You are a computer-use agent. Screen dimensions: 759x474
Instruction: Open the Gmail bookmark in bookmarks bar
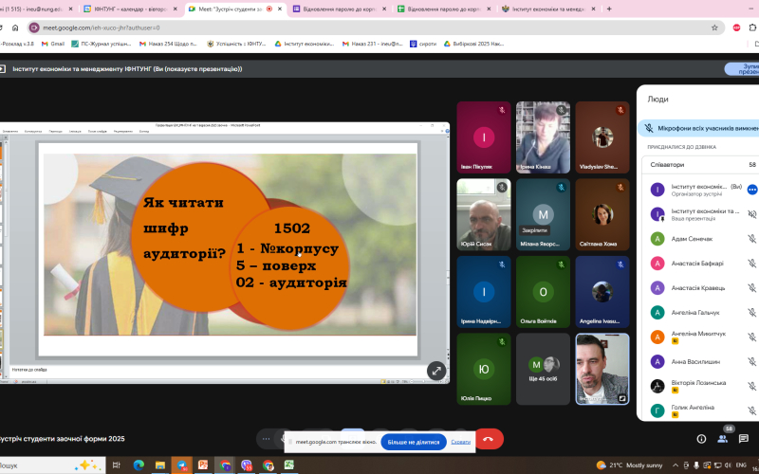[x=53, y=44]
